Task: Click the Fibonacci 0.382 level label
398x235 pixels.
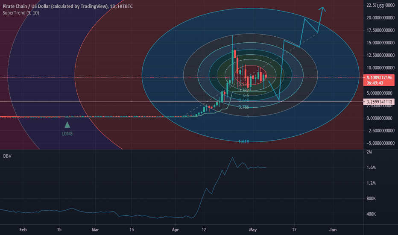Action: click(x=244, y=90)
